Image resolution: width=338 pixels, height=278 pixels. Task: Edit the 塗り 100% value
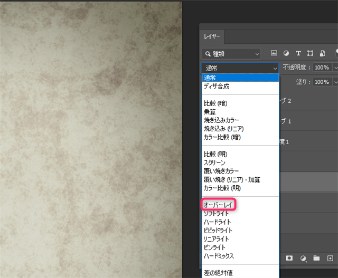[x=322, y=82]
